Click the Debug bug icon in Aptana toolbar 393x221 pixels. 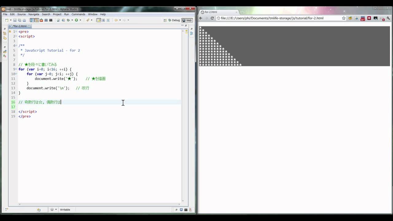pyautogui.click(x=68, y=20)
